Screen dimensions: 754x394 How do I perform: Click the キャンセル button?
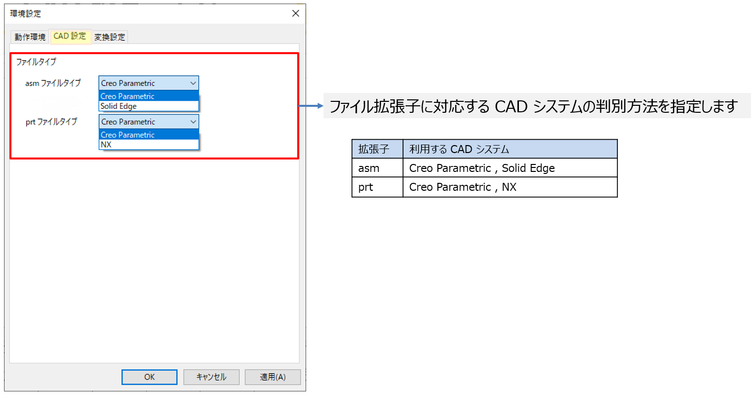pos(211,377)
